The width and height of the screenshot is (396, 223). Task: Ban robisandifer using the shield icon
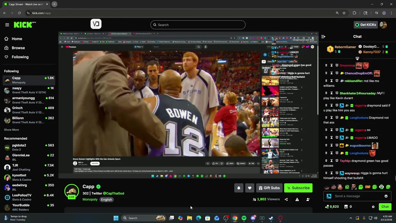pos(337,81)
